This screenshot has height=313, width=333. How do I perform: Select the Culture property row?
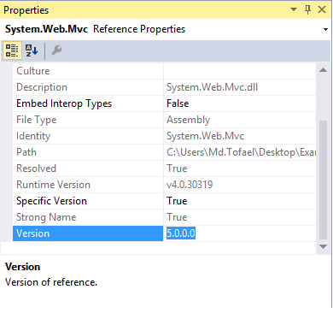pyautogui.click(x=164, y=71)
